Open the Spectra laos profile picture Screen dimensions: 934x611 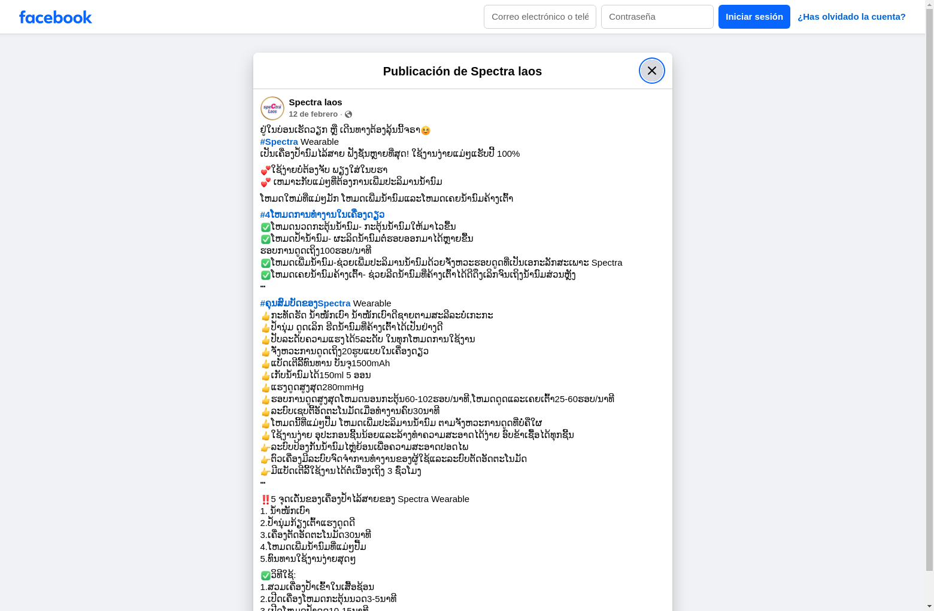[x=272, y=108]
